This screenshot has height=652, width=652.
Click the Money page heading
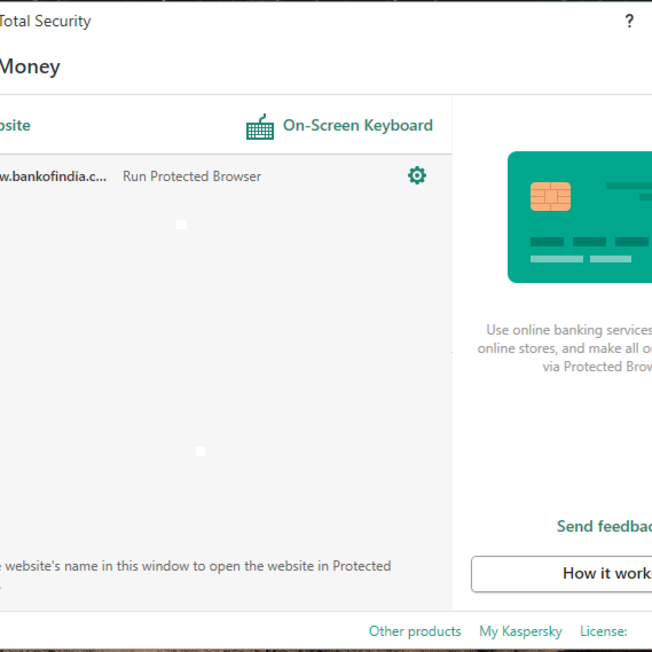click(x=30, y=66)
